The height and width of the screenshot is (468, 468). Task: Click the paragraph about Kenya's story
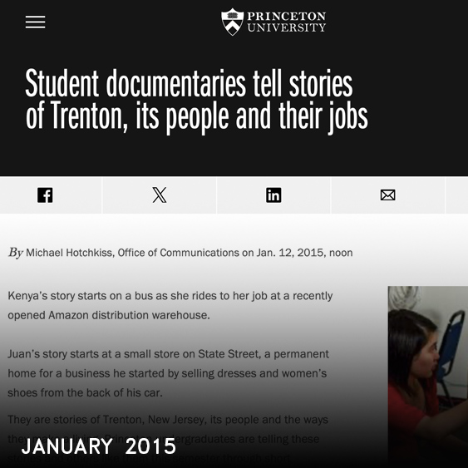coord(170,305)
